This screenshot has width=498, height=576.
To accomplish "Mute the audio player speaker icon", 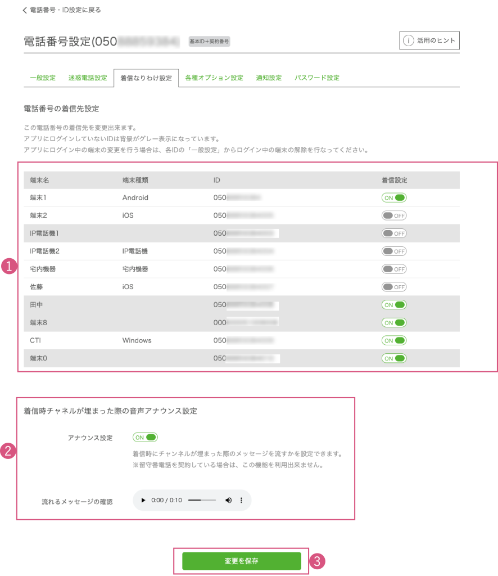I will (x=228, y=500).
